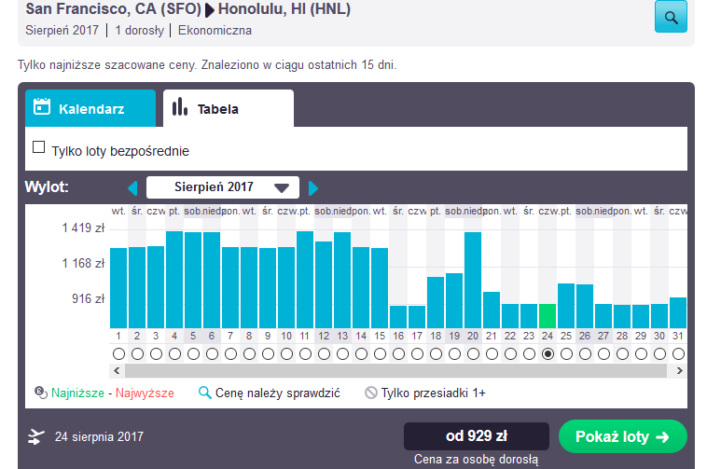Screen dimensions: 707x469
Task: Select radio button for day 11
Action: 305,354
